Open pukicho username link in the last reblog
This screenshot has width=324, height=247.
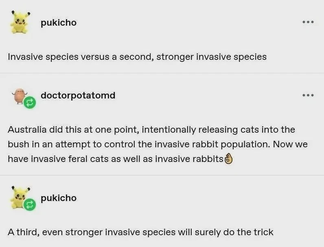(x=59, y=198)
